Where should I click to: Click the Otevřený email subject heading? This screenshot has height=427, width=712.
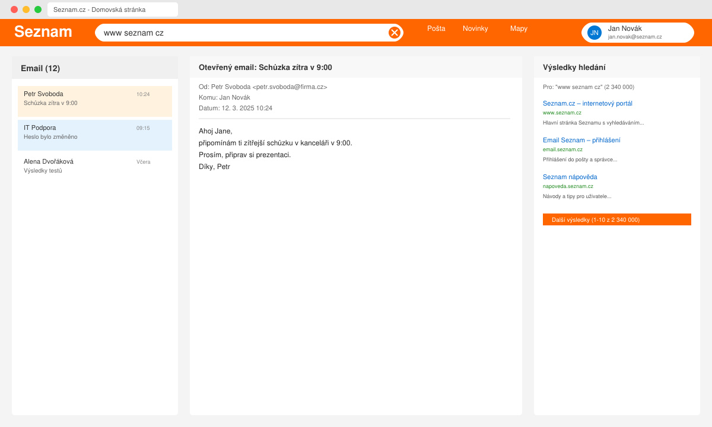coord(265,68)
